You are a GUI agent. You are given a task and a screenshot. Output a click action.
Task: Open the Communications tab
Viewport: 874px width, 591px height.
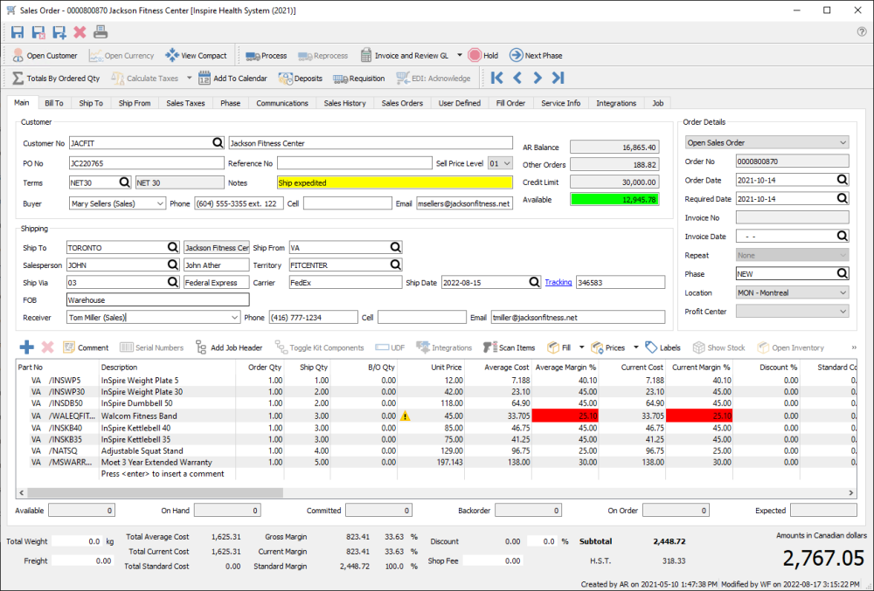(282, 103)
